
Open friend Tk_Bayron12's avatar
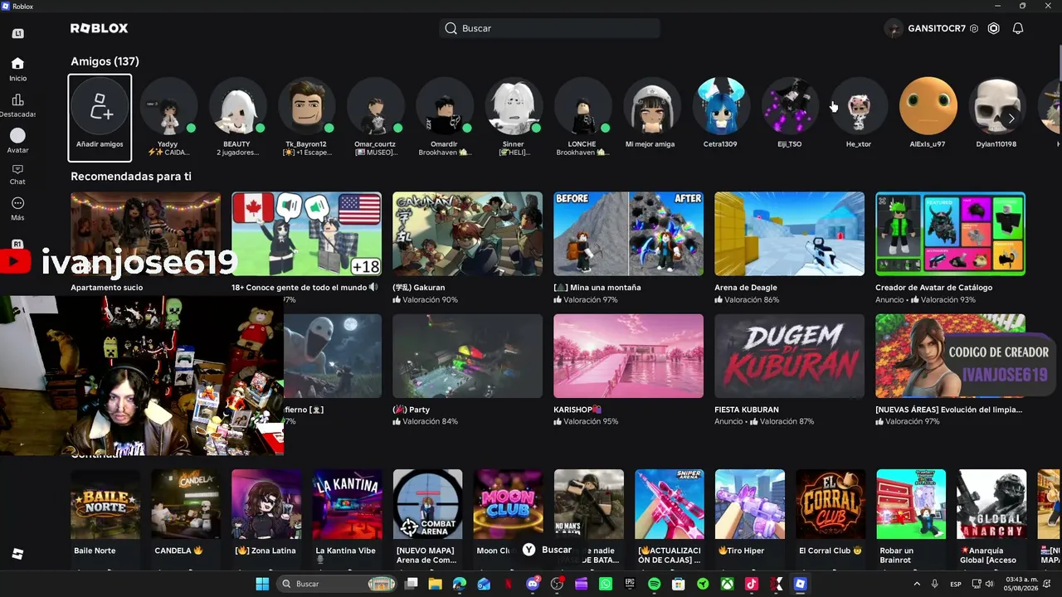tap(306, 106)
